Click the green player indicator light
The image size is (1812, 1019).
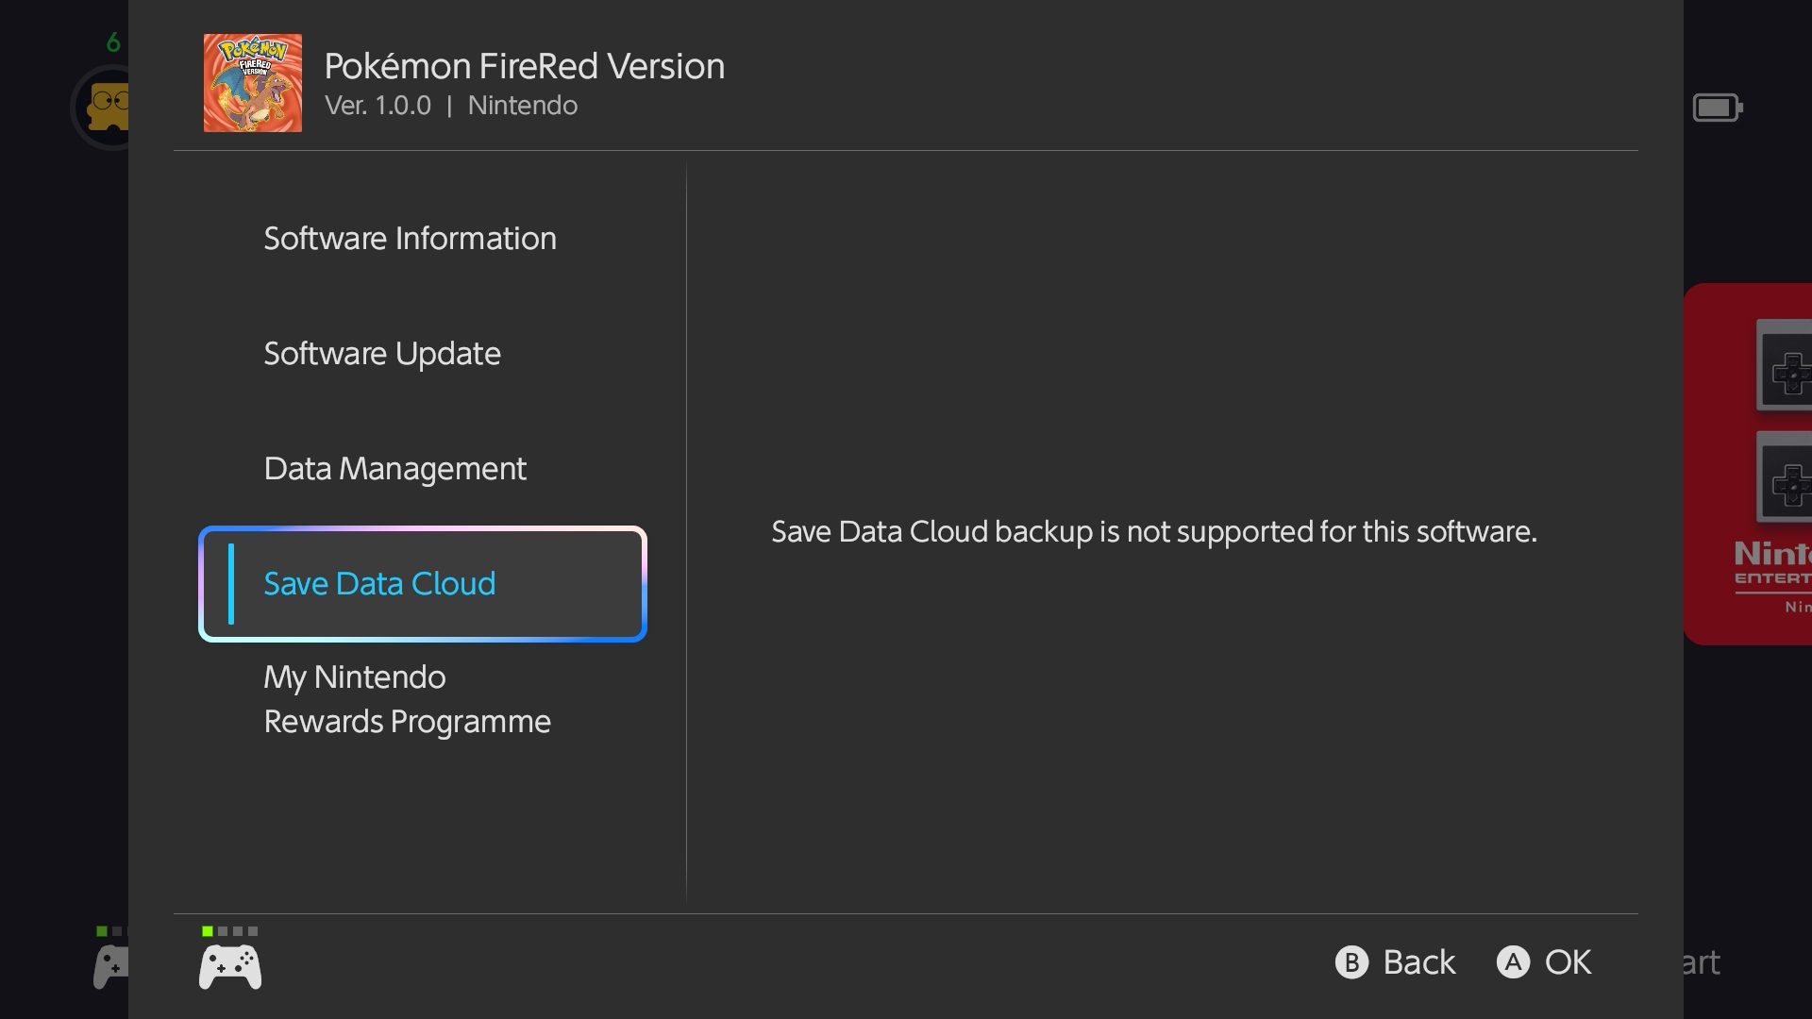(x=208, y=931)
